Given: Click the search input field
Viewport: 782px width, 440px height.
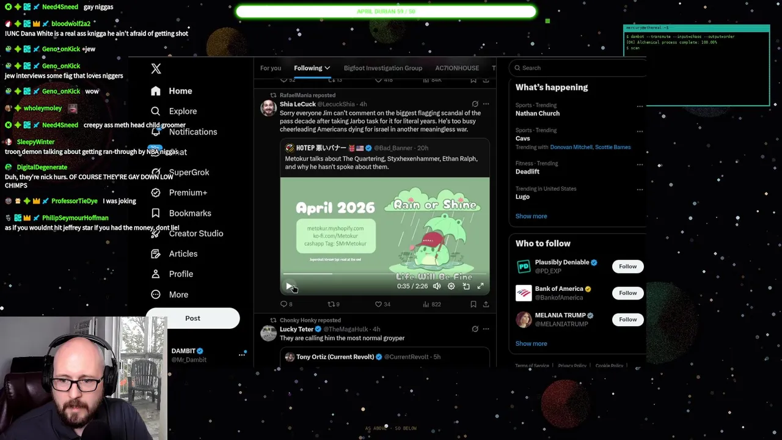Looking at the screenshot, I should tap(578, 68).
